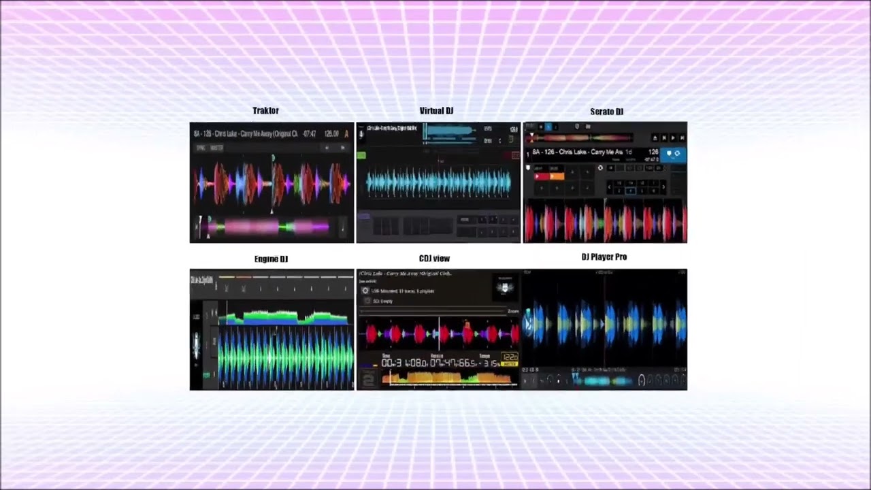This screenshot has width=871, height=490.
Task: Click the deck 2 icon in CDJ view
Action: (367, 379)
